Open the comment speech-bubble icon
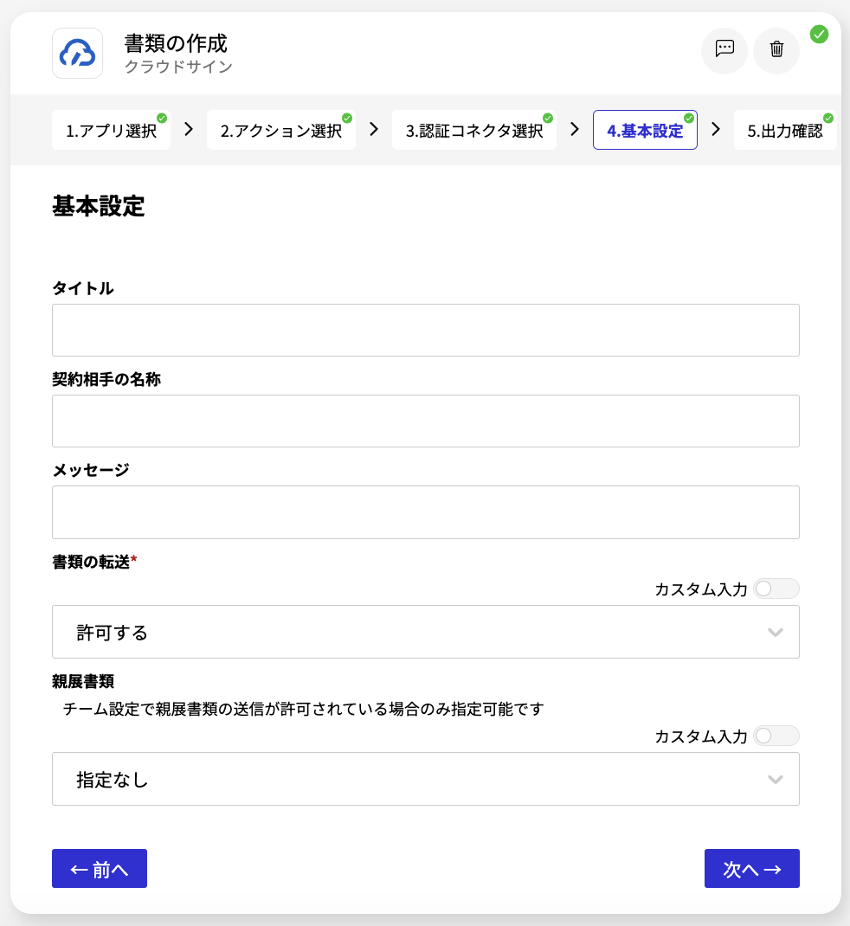 click(724, 50)
